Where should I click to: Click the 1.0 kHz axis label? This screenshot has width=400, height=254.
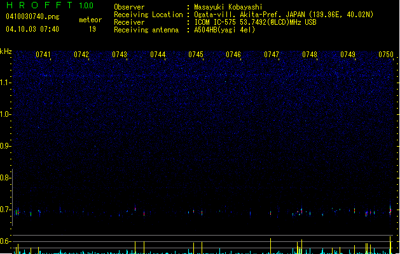(x=5, y=114)
